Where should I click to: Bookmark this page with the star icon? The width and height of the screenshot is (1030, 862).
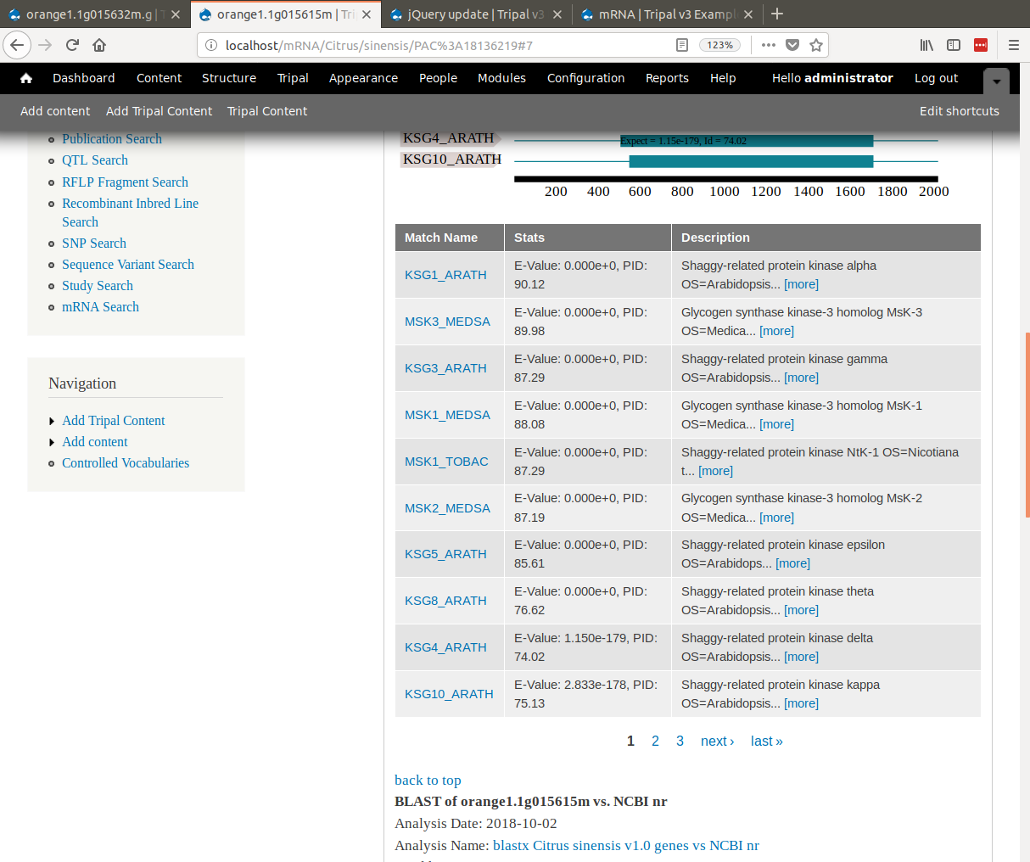pyautogui.click(x=815, y=45)
